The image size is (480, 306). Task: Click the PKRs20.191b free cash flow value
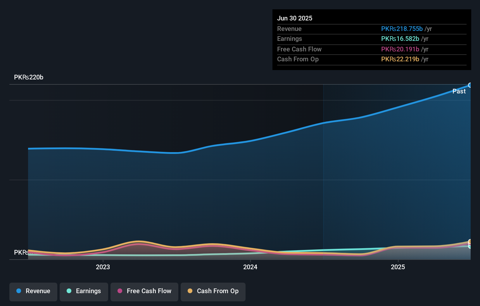(400, 49)
